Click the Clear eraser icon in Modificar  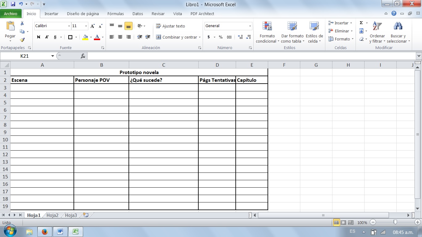pos(361,39)
